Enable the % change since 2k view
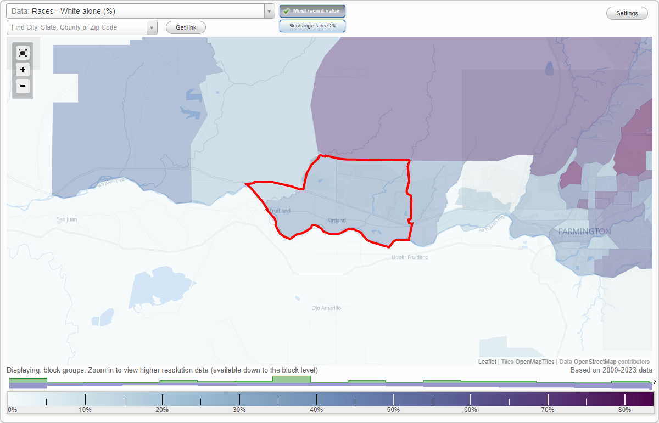 tap(312, 25)
